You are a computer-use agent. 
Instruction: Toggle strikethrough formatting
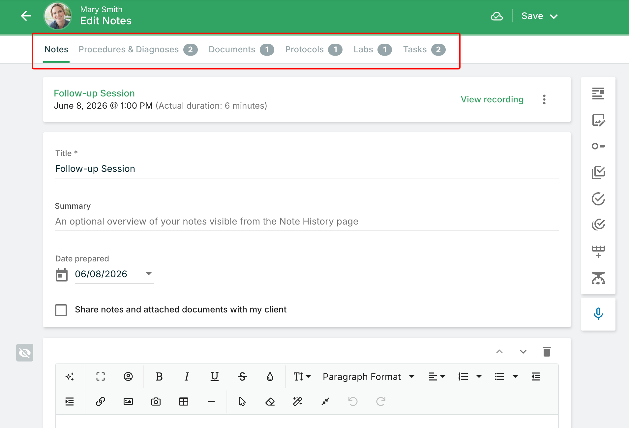(242, 377)
